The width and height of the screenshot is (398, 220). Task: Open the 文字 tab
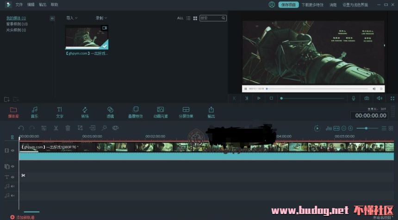coord(59,112)
